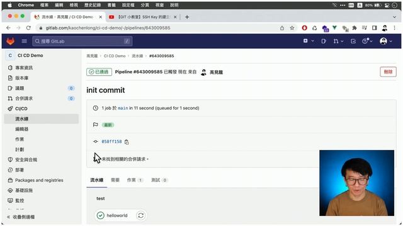The image size is (403, 226).
Task: Click the 已通過 passed status badge
Action: coord(99,72)
